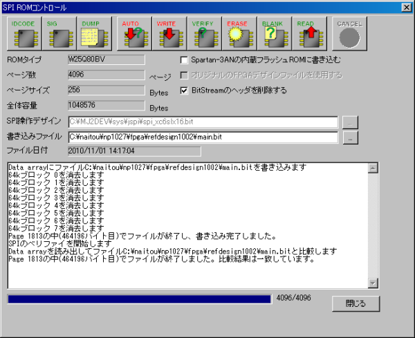
Task: Click the blue progress bar
Action: (138, 299)
